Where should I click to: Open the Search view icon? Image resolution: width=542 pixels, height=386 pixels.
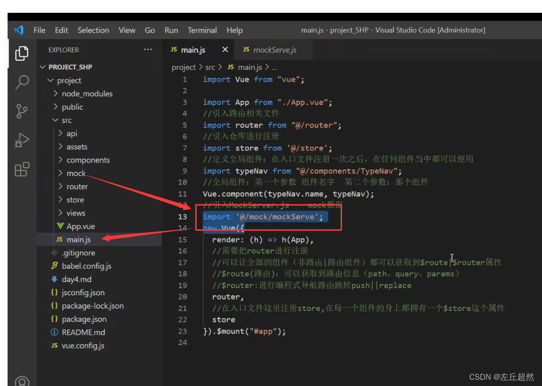22,82
